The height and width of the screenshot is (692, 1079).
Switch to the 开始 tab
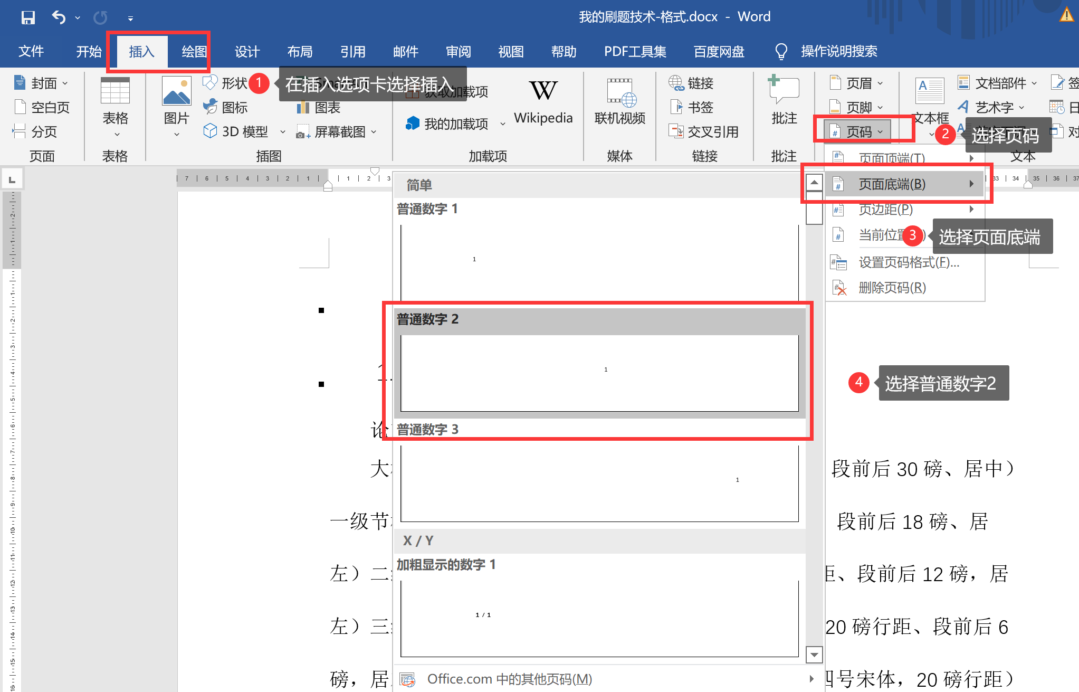[x=89, y=52]
